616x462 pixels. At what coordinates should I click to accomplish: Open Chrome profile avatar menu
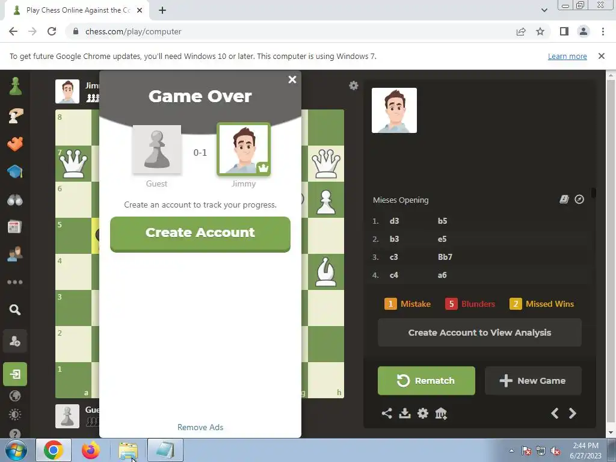point(584,31)
